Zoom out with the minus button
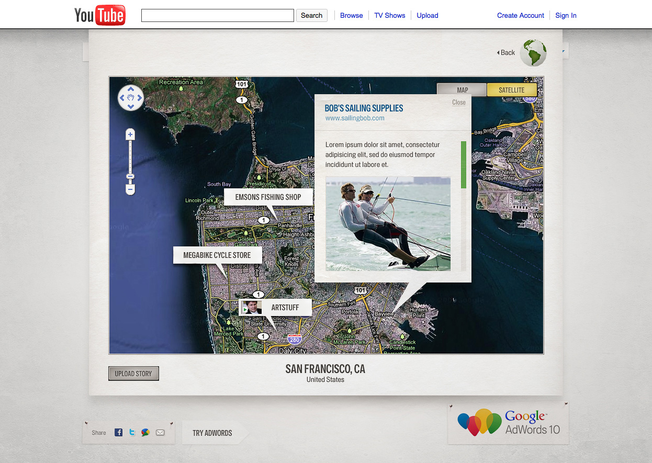 click(x=131, y=189)
